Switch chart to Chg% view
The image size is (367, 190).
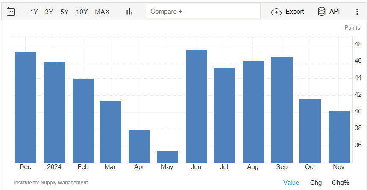click(x=341, y=183)
